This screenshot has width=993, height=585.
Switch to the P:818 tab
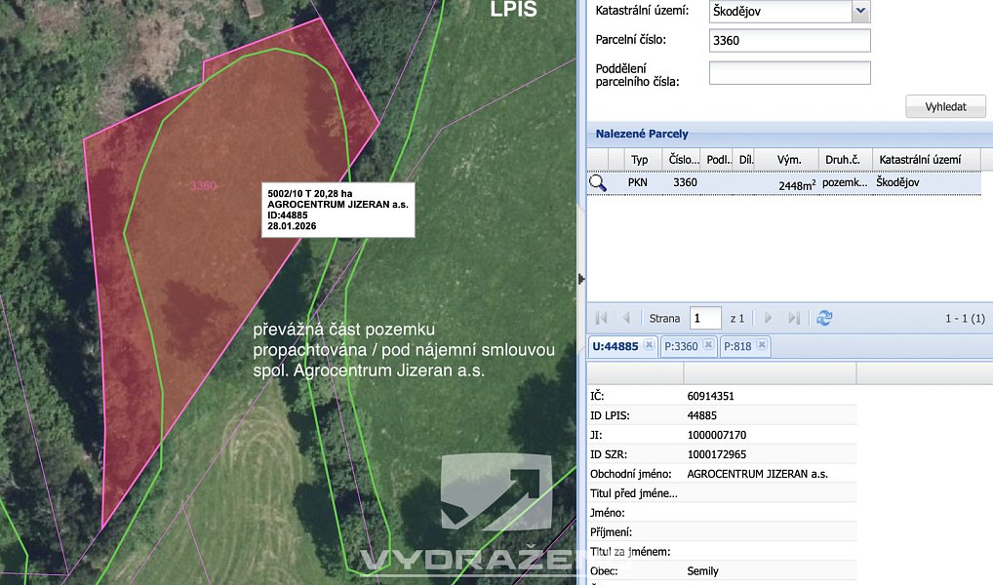[x=737, y=346]
